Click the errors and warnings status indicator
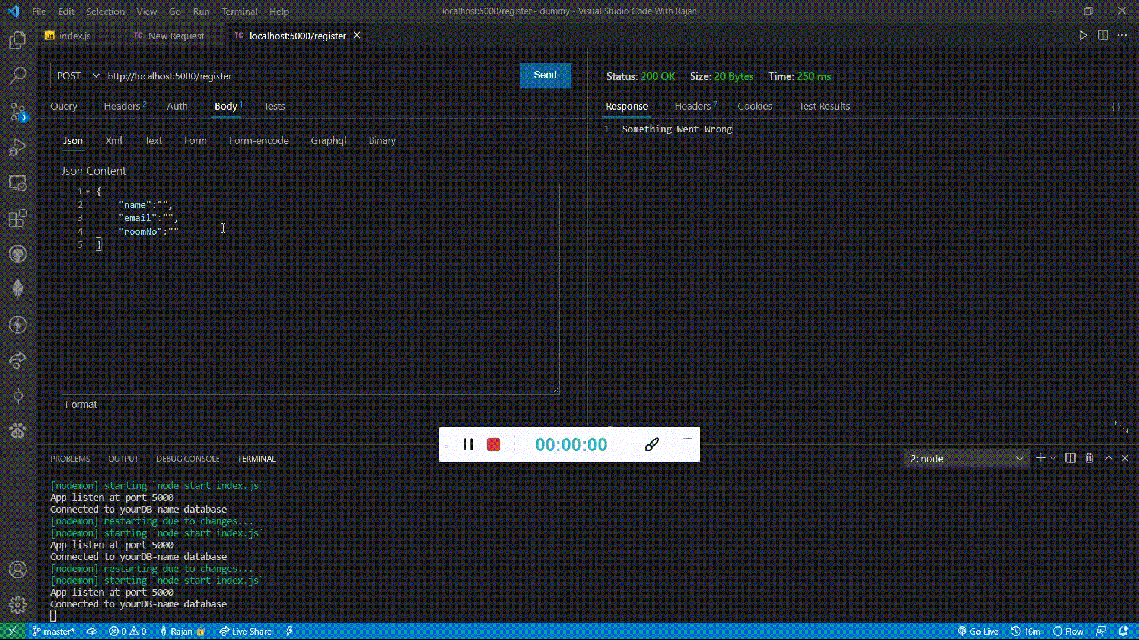 point(128,631)
